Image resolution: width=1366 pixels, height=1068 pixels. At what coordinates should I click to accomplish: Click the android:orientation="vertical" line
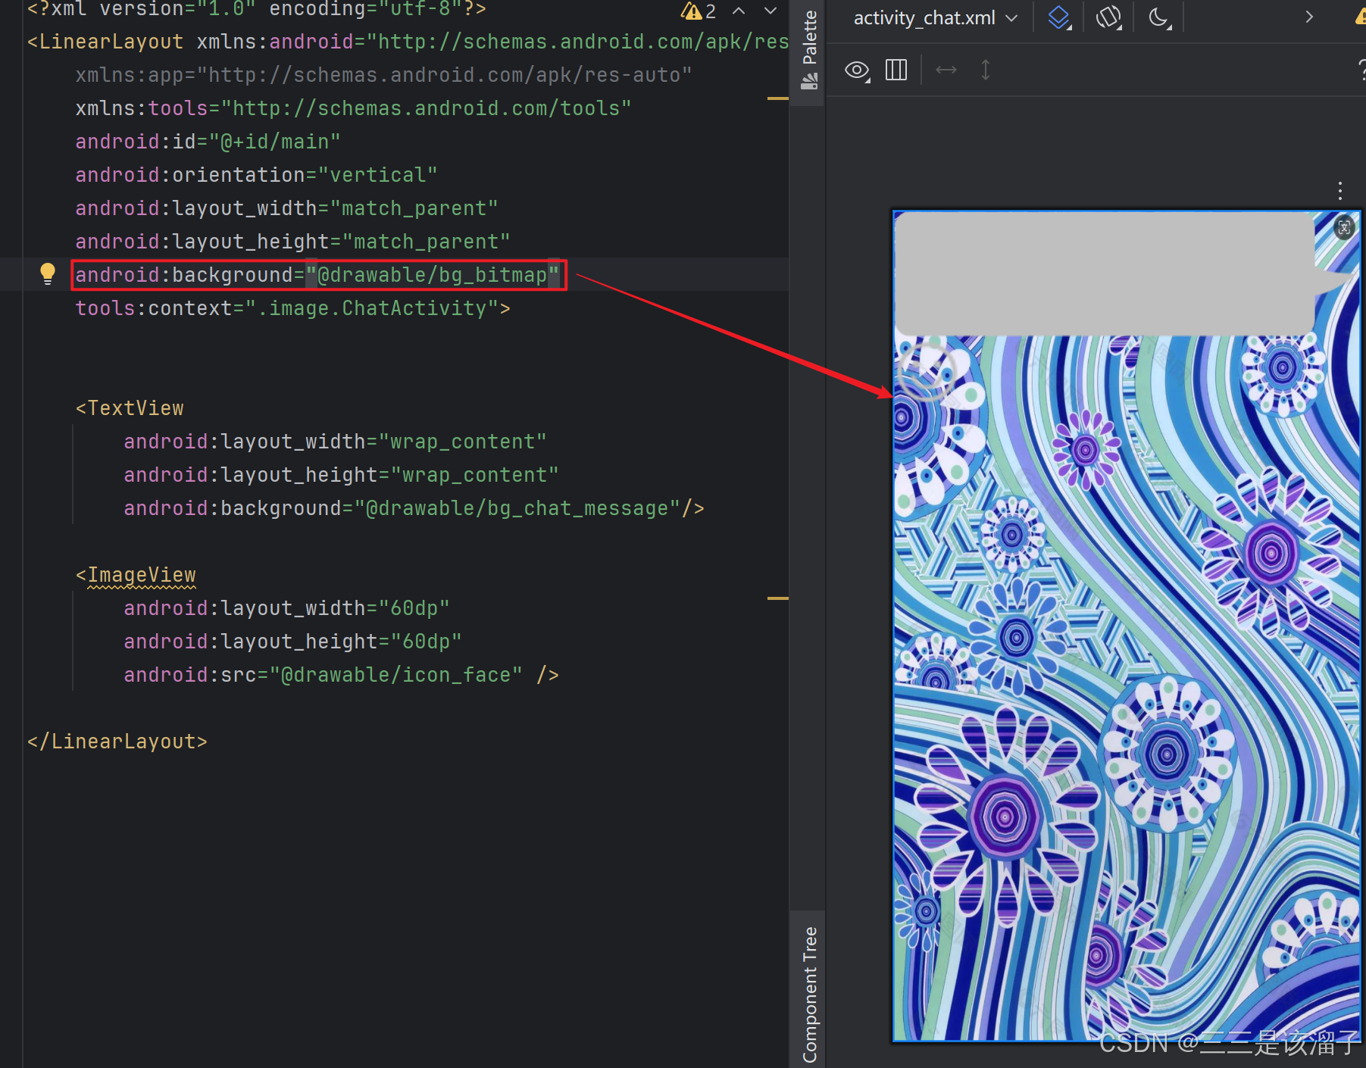pyautogui.click(x=256, y=175)
